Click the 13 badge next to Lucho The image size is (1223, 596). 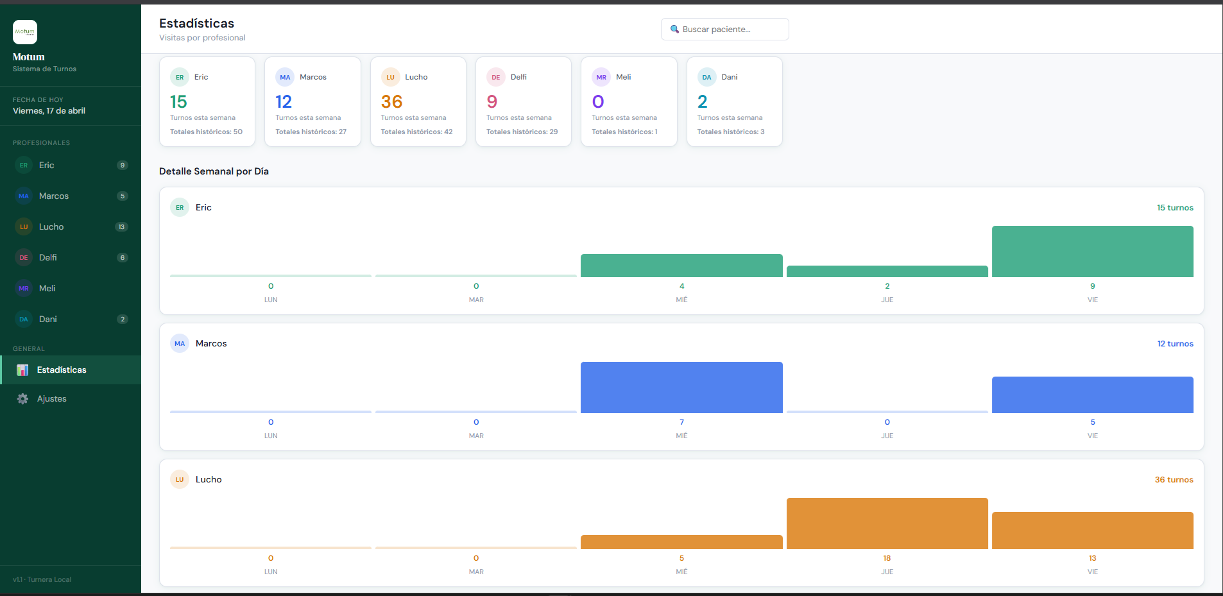(121, 227)
